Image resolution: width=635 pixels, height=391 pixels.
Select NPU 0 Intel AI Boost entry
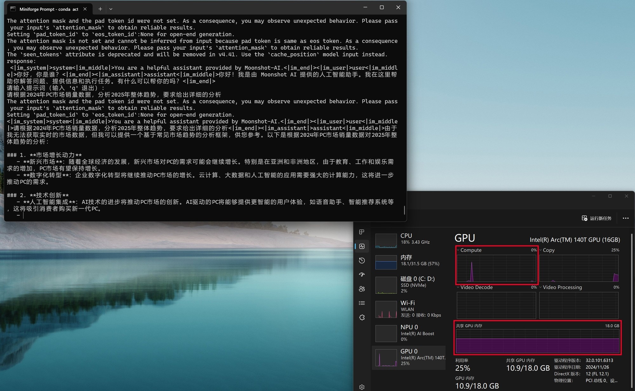coord(409,333)
